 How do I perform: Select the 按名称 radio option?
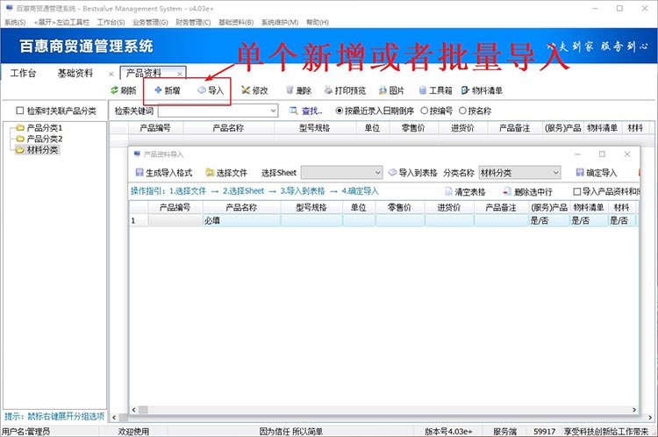tap(462, 111)
